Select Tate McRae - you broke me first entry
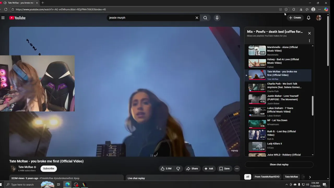Viewport: 334px width, 188px height. (x=278, y=75)
